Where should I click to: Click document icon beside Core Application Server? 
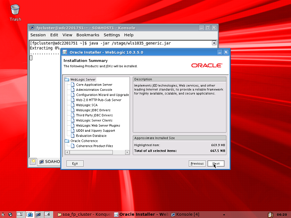click(73, 85)
